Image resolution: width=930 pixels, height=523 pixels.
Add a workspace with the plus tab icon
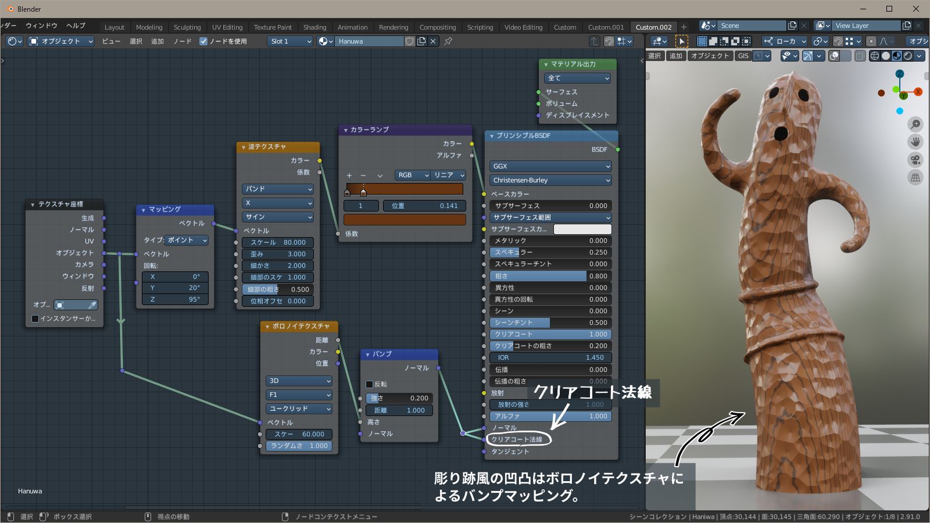pos(684,27)
